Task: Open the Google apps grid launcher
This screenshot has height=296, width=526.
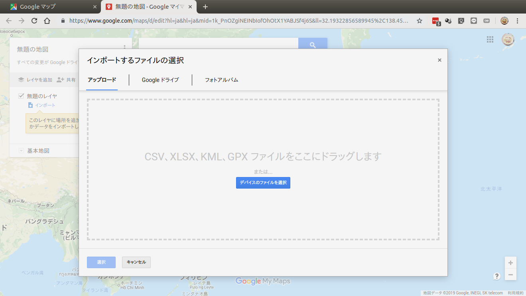Action: pyautogui.click(x=490, y=40)
